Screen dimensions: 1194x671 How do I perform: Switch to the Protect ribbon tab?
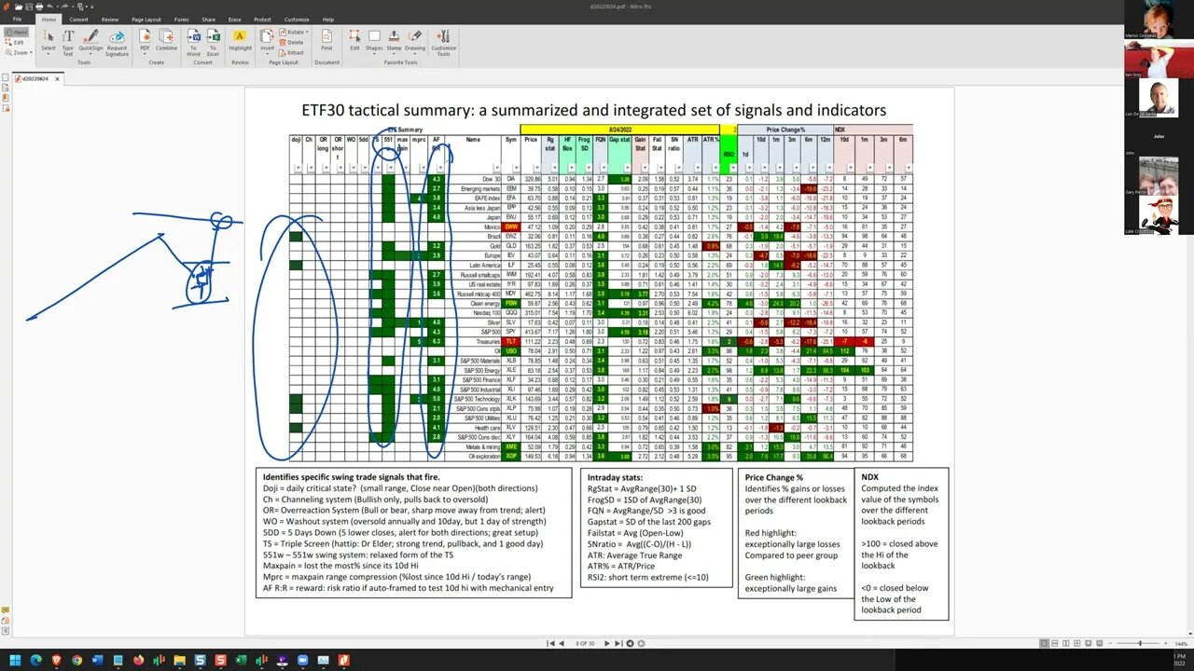262,19
